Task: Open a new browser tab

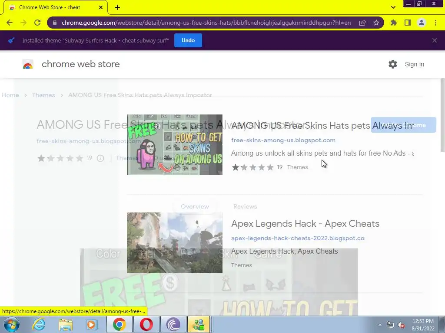Action: [117, 8]
